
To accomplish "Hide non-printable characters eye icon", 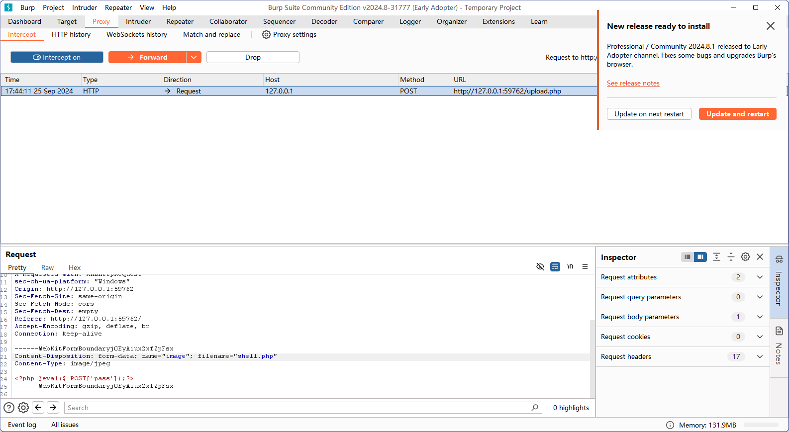I will pyautogui.click(x=540, y=266).
